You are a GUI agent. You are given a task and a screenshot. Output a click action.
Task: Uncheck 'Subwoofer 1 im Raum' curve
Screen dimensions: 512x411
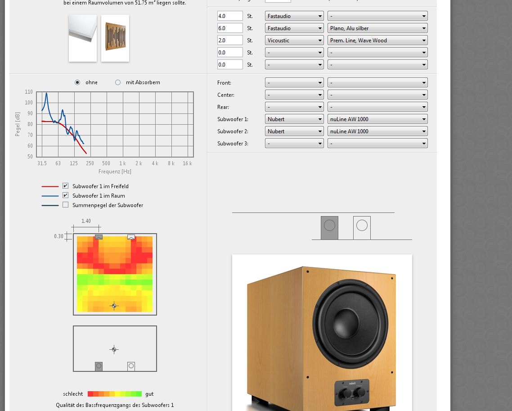[x=66, y=195]
